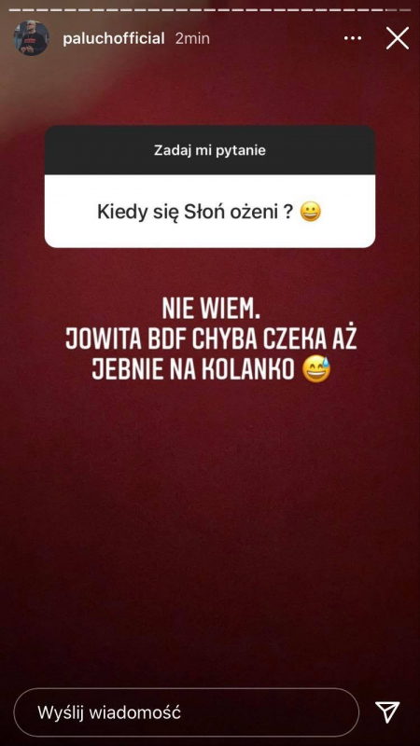Tap the "JEBNIE NA KOLANKO" text line

[x=193, y=371]
